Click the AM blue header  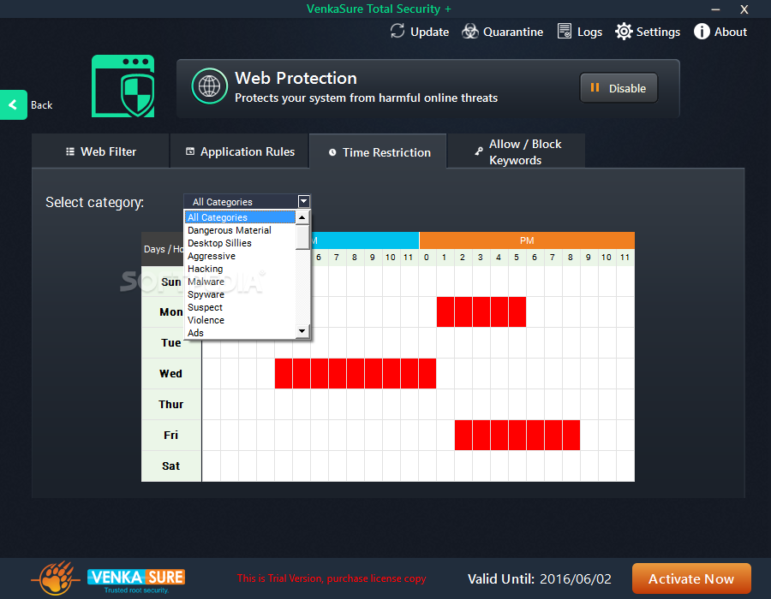(x=365, y=240)
